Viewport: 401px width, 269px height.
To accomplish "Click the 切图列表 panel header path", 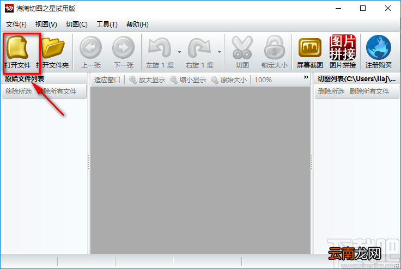I will pos(356,79).
